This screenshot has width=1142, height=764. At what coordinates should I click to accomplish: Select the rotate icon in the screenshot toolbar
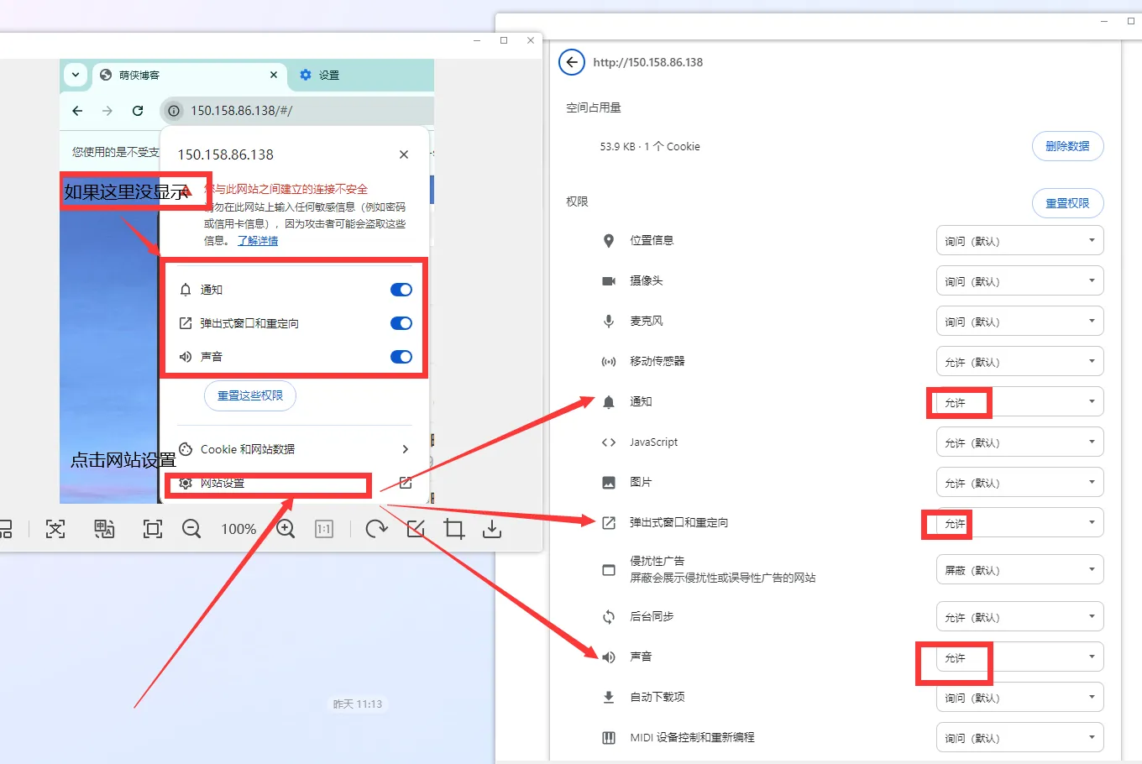(375, 529)
